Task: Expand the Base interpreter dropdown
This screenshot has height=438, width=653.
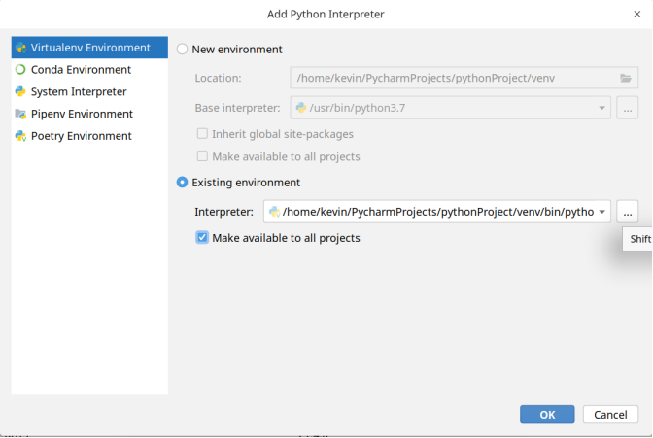Action: click(x=602, y=108)
